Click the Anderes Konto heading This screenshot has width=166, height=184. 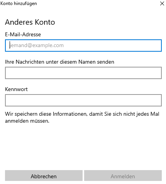pos(30,22)
